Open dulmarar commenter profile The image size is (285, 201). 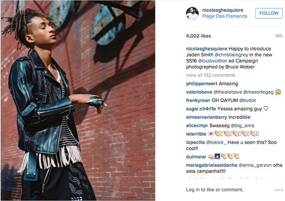click(196, 157)
